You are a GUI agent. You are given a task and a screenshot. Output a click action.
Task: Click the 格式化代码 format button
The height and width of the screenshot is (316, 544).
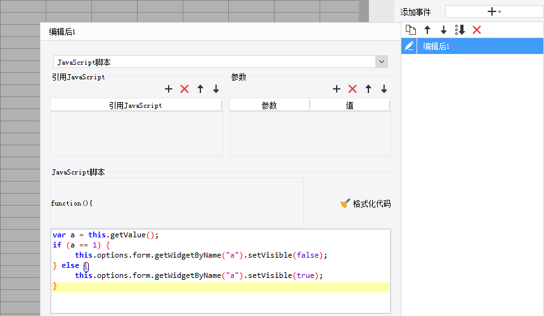pyautogui.click(x=365, y=204)
